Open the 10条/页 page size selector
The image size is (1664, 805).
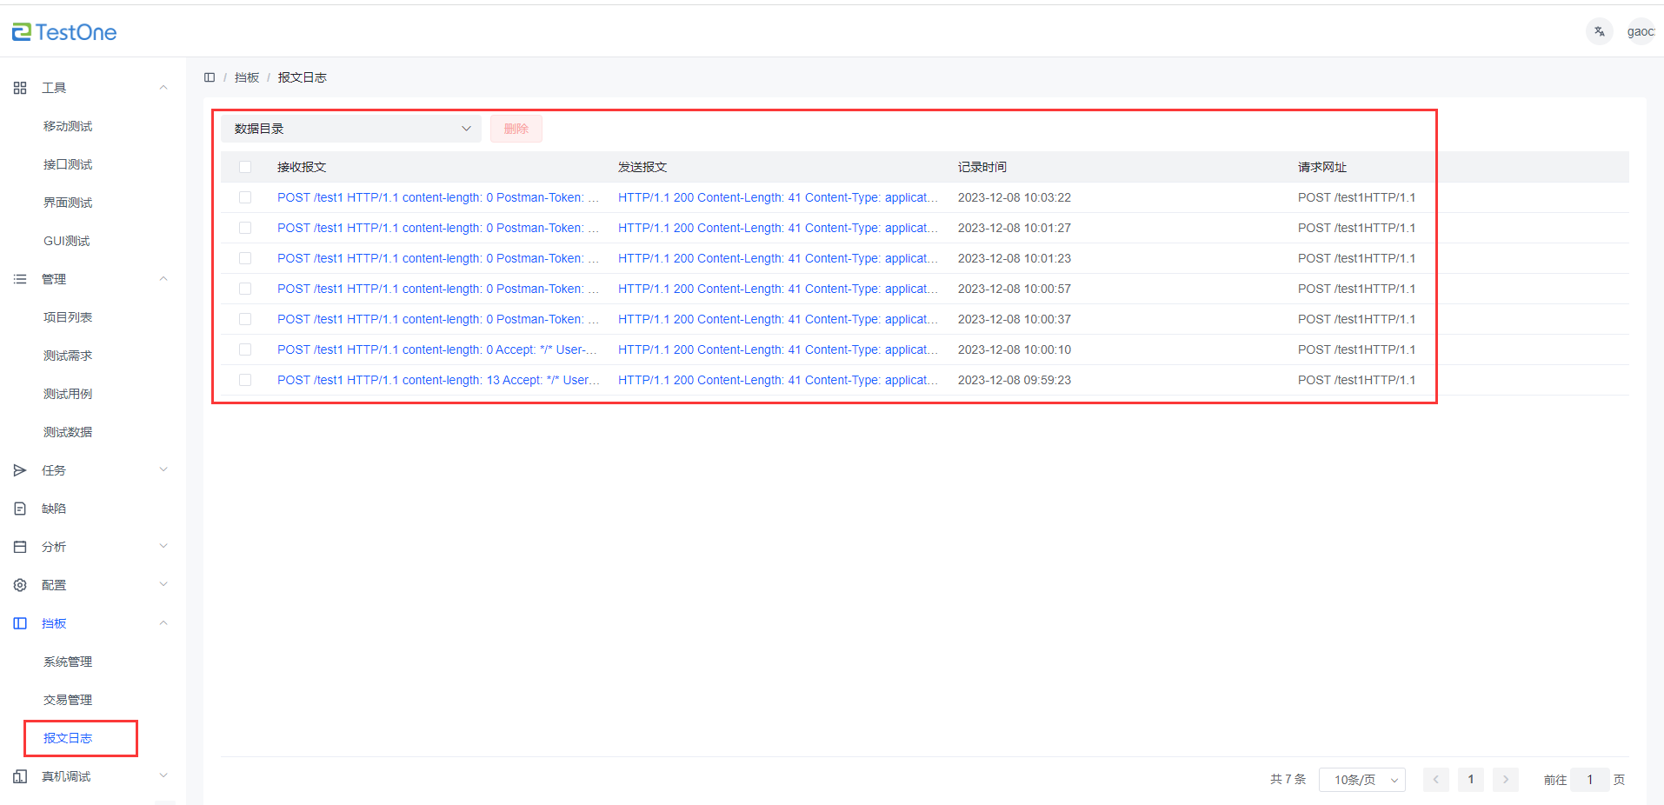pos(1361,780)
